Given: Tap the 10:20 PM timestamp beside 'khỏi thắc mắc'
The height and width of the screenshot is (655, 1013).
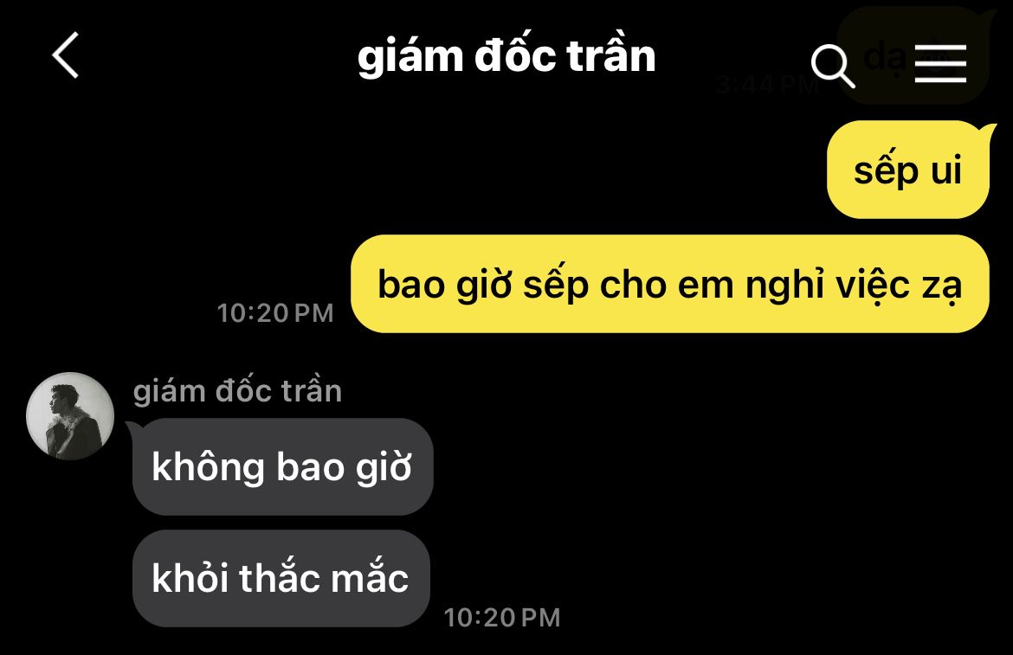Looking at the screenshot, I should tap(502, 618).
